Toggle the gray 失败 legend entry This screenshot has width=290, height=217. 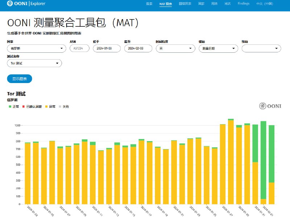pos(64,107)
